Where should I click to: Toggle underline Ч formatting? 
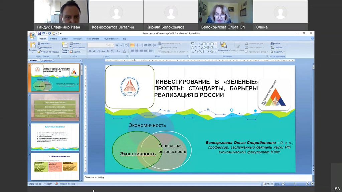tap(99, 51)
